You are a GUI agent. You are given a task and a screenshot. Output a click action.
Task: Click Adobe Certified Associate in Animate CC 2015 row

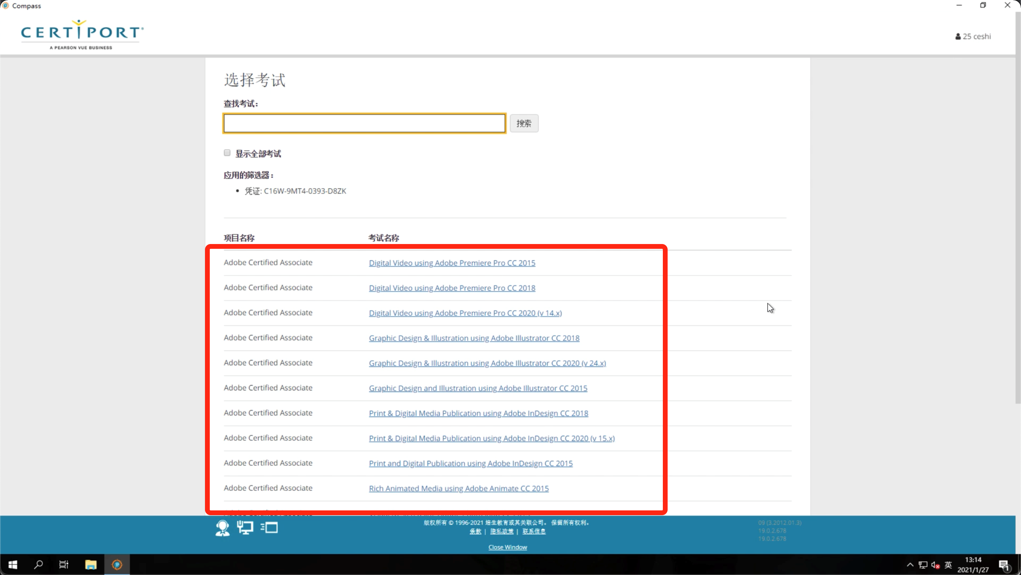point(268,488)
